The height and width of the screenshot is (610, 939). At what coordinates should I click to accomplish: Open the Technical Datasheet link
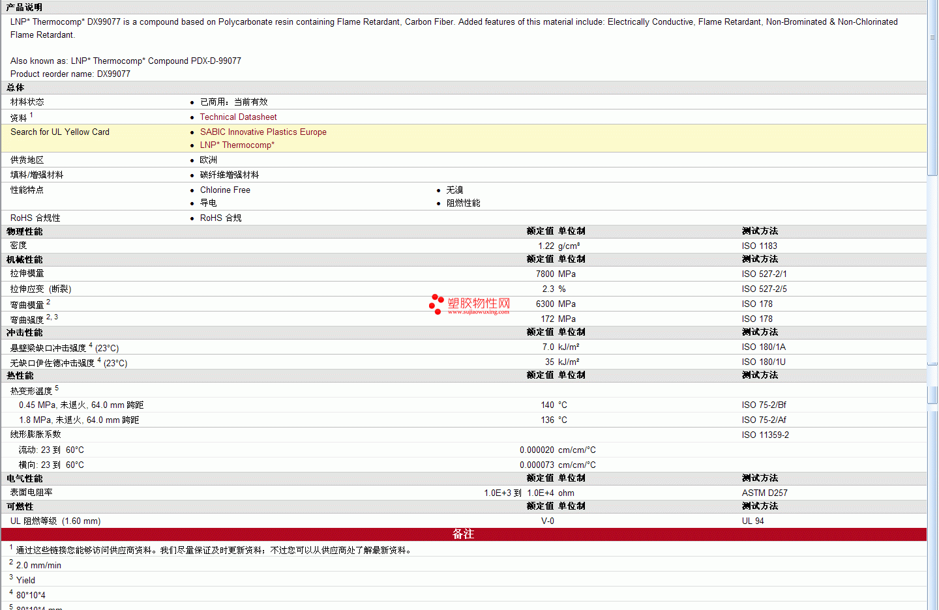tap(238, 117)
